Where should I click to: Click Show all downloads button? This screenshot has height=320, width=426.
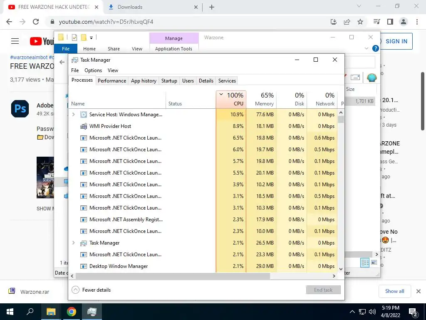pos(394,291)
